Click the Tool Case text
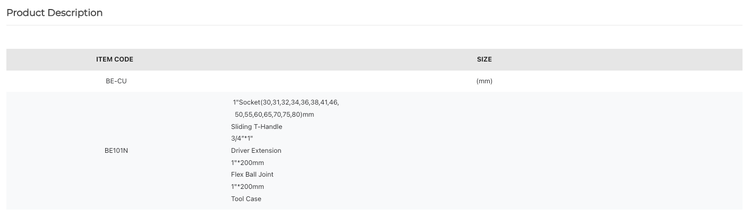This screenshot has width=751, height=217. coord(246,199)
